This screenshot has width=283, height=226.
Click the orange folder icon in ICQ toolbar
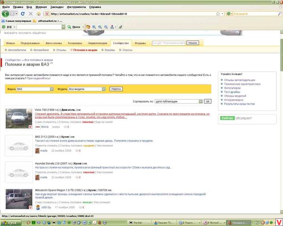(x=88, y=27)
